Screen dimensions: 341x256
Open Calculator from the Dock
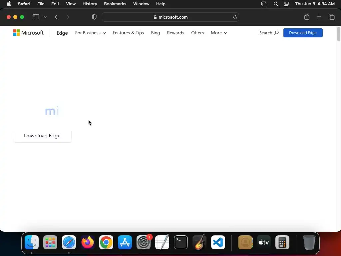[x=282, y=242]
